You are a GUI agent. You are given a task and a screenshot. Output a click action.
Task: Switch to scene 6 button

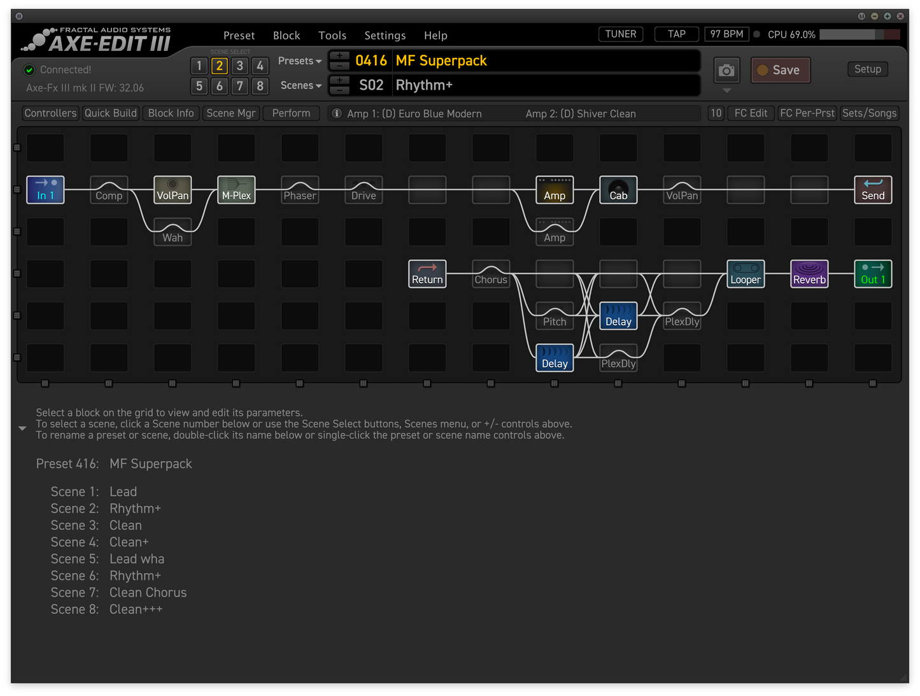(x=220, y=86)
